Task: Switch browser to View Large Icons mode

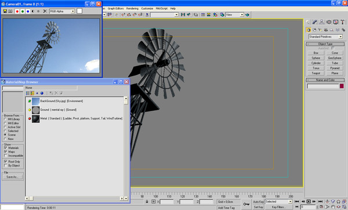Action: (x=42, y=93)
